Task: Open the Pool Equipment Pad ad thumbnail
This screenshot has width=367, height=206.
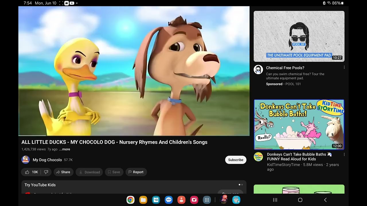Action: point(299,36)
